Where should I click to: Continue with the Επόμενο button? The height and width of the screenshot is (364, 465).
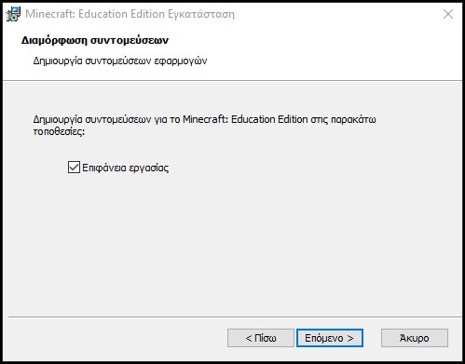coord(330,338)
